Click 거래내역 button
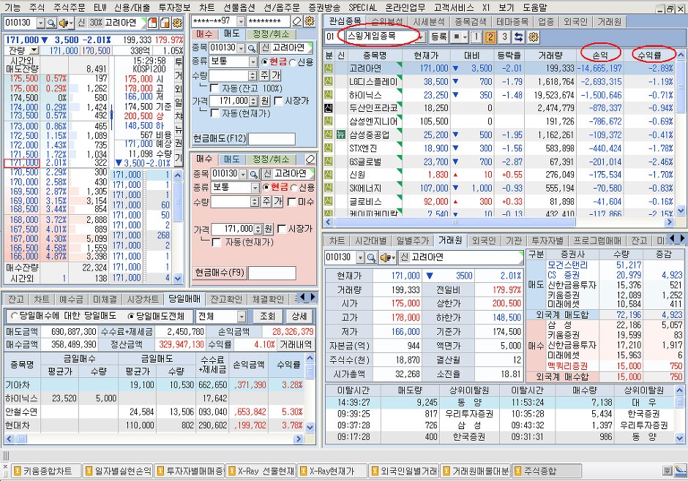 pos(296,344)
